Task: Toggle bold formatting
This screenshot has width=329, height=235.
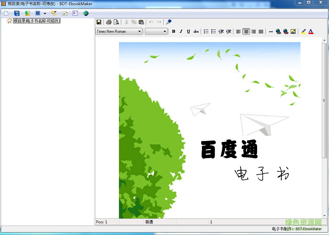Action: pos(173,31)
